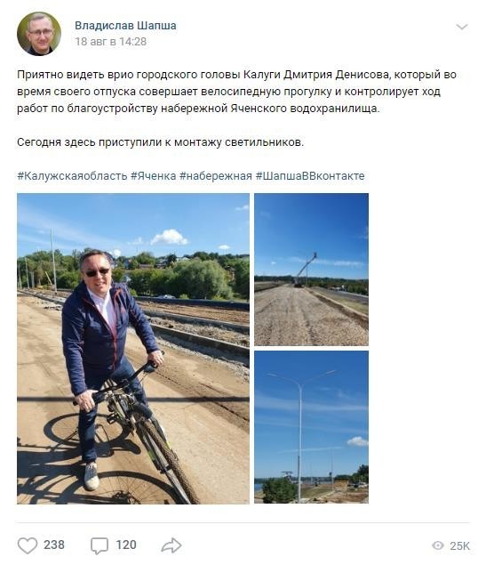Open Владислав Шапша profile avatar
Screen dimensions: 486x565
39,34
